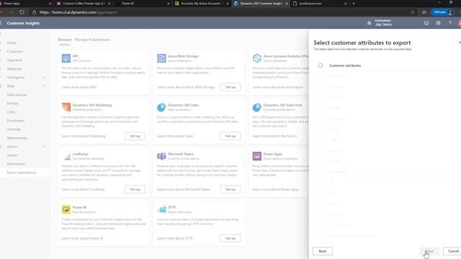
Task: Select all Customer attributes checkbox
Action: [x=321, y=65]
